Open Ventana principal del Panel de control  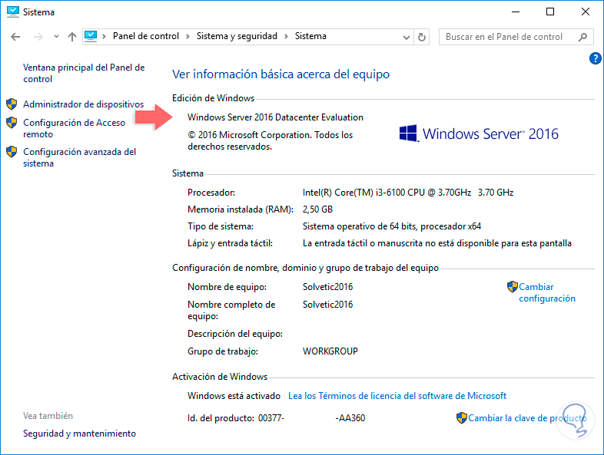pyautogui.click(x=84, y=73)
